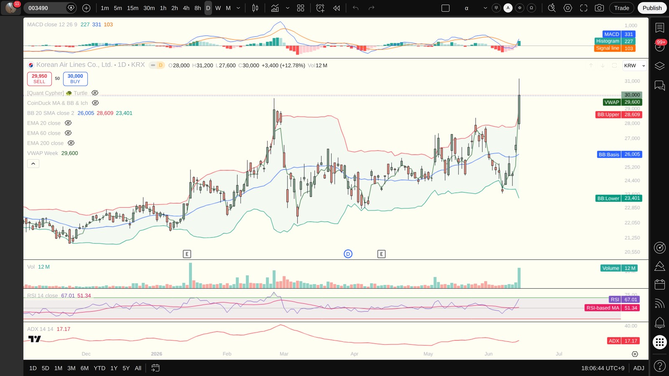Open the help question mark icon
The image size is (669, 376).
pyautogui.click(x=660, y=366)
